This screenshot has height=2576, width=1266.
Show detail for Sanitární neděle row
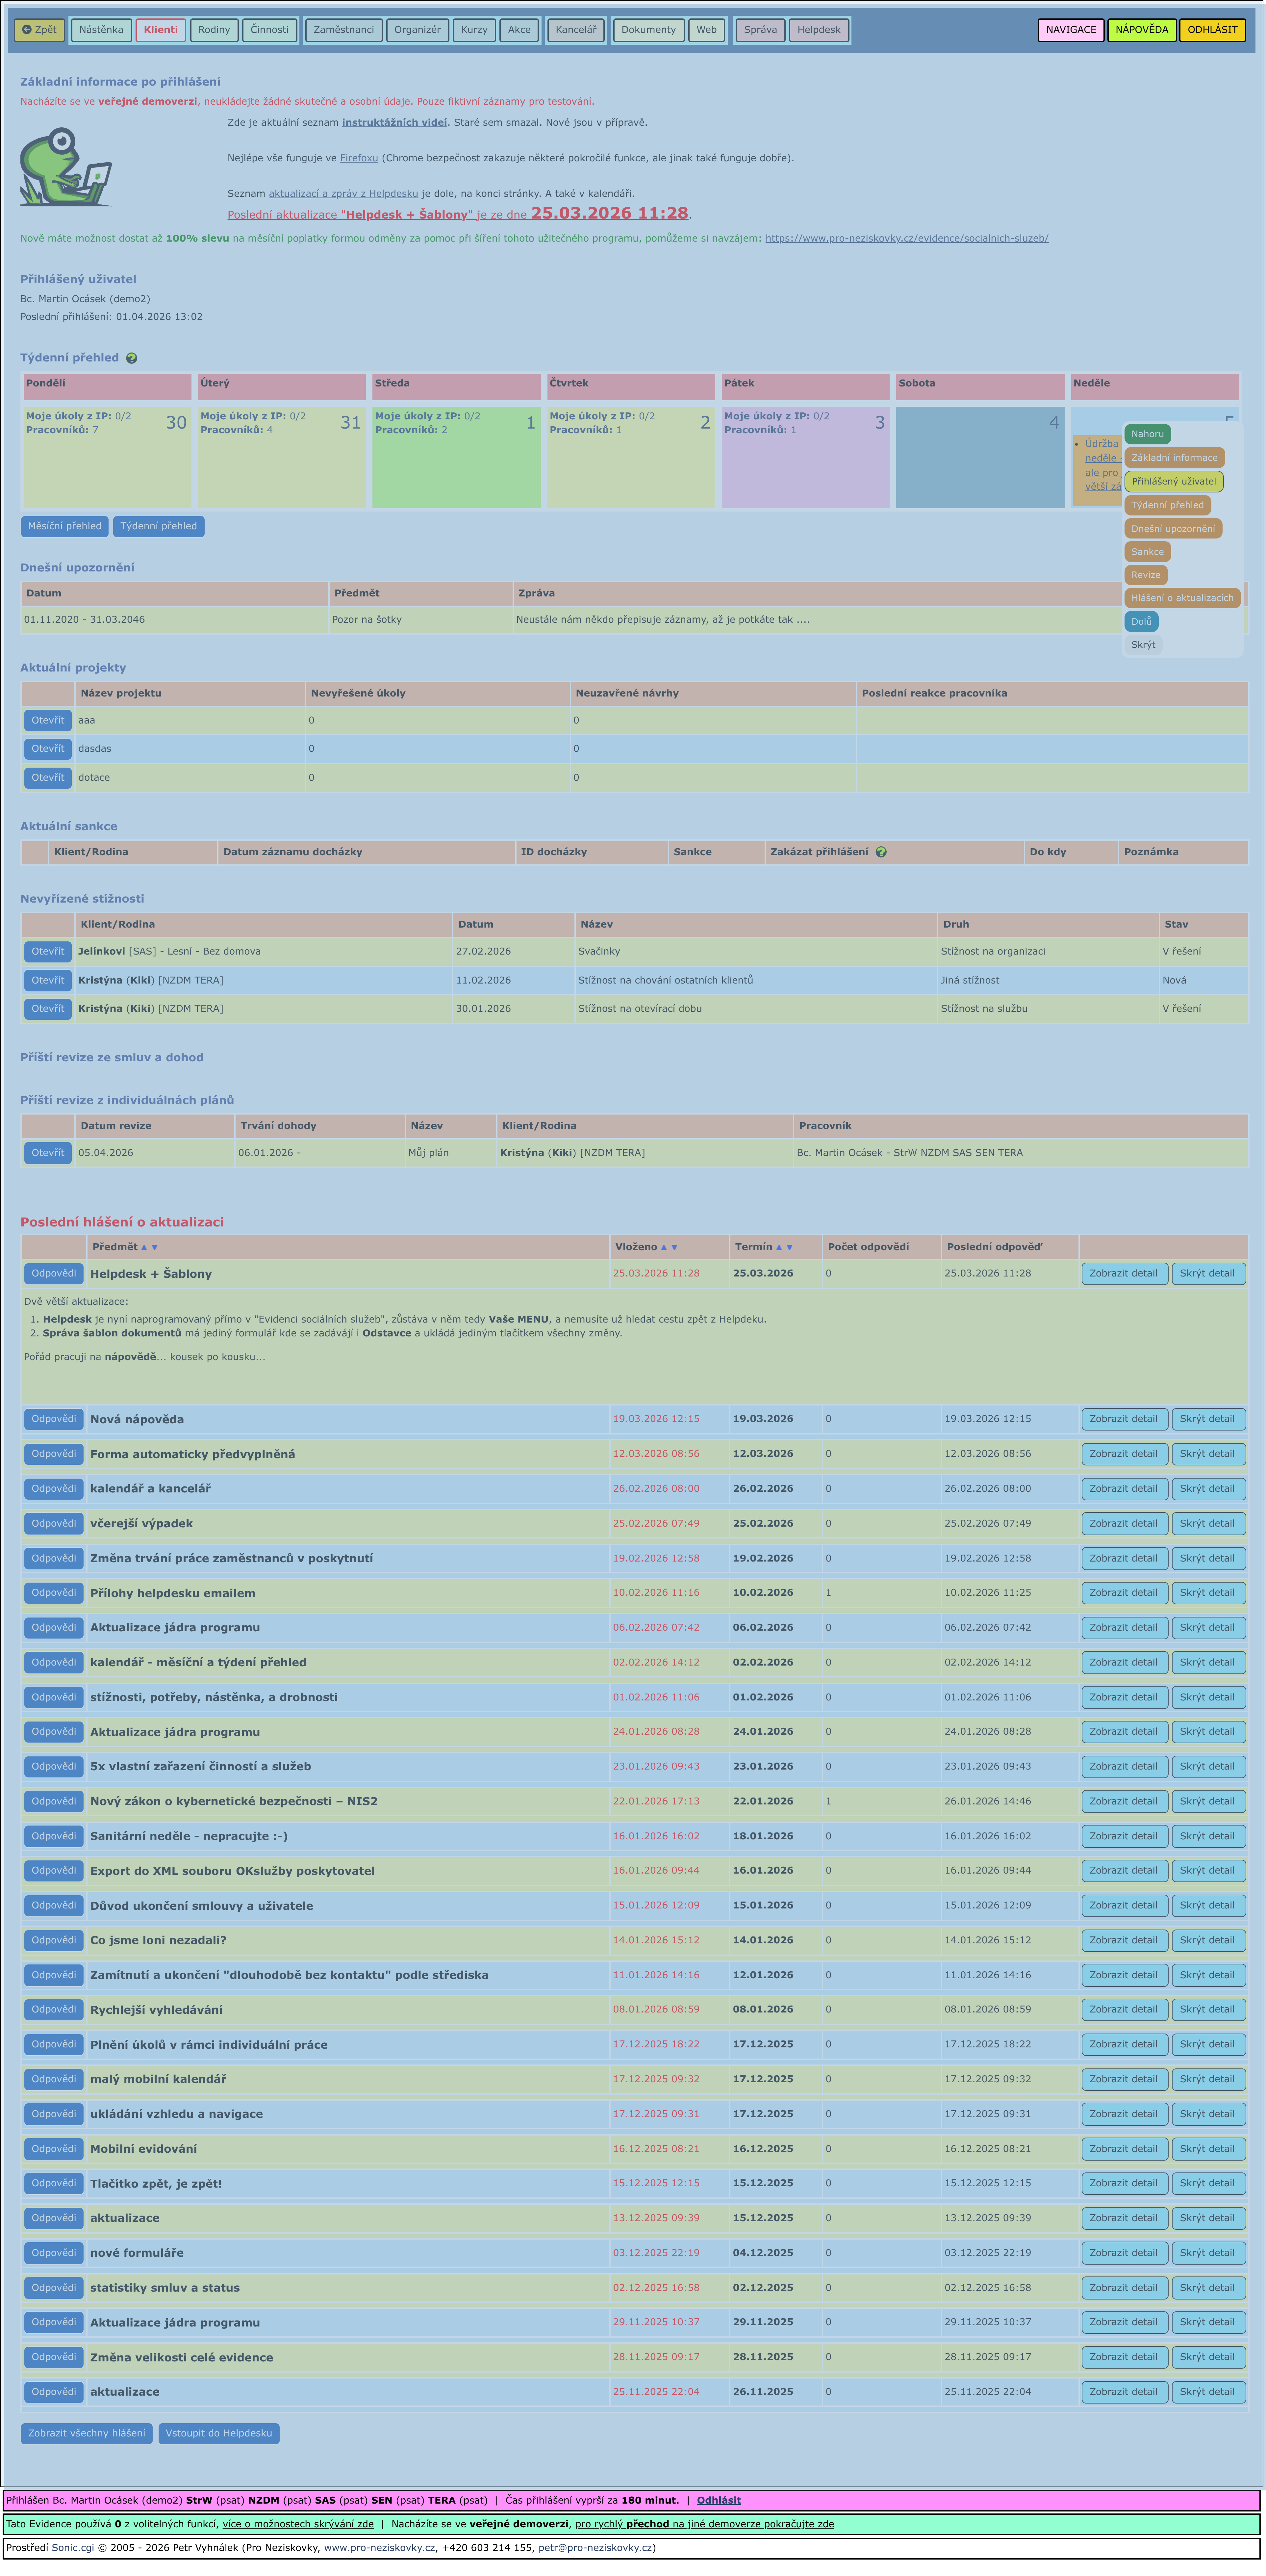[1124, 1836]
